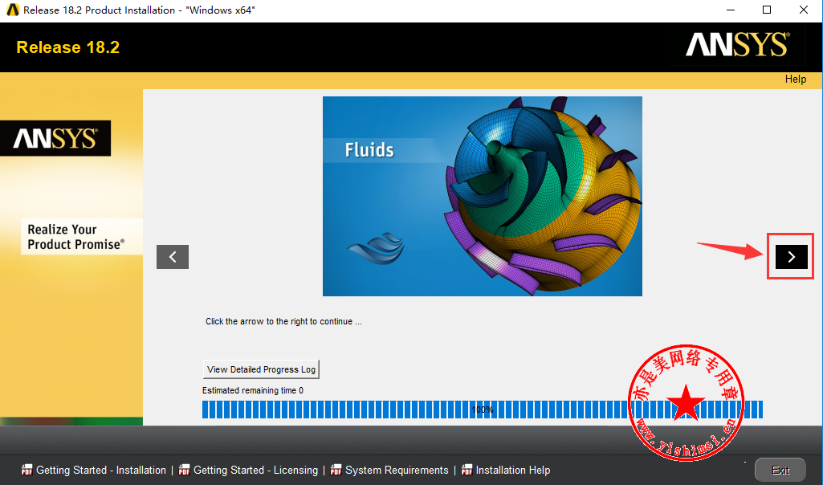Open Installation Help document

click(513, 471)
